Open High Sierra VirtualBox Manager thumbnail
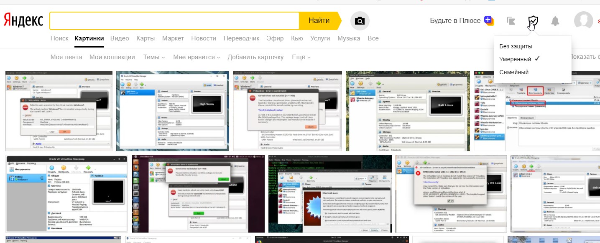This screenshot has height=243, width=600. (x=173, y=111)
